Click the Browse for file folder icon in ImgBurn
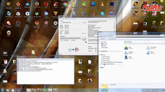 [83, 22]
